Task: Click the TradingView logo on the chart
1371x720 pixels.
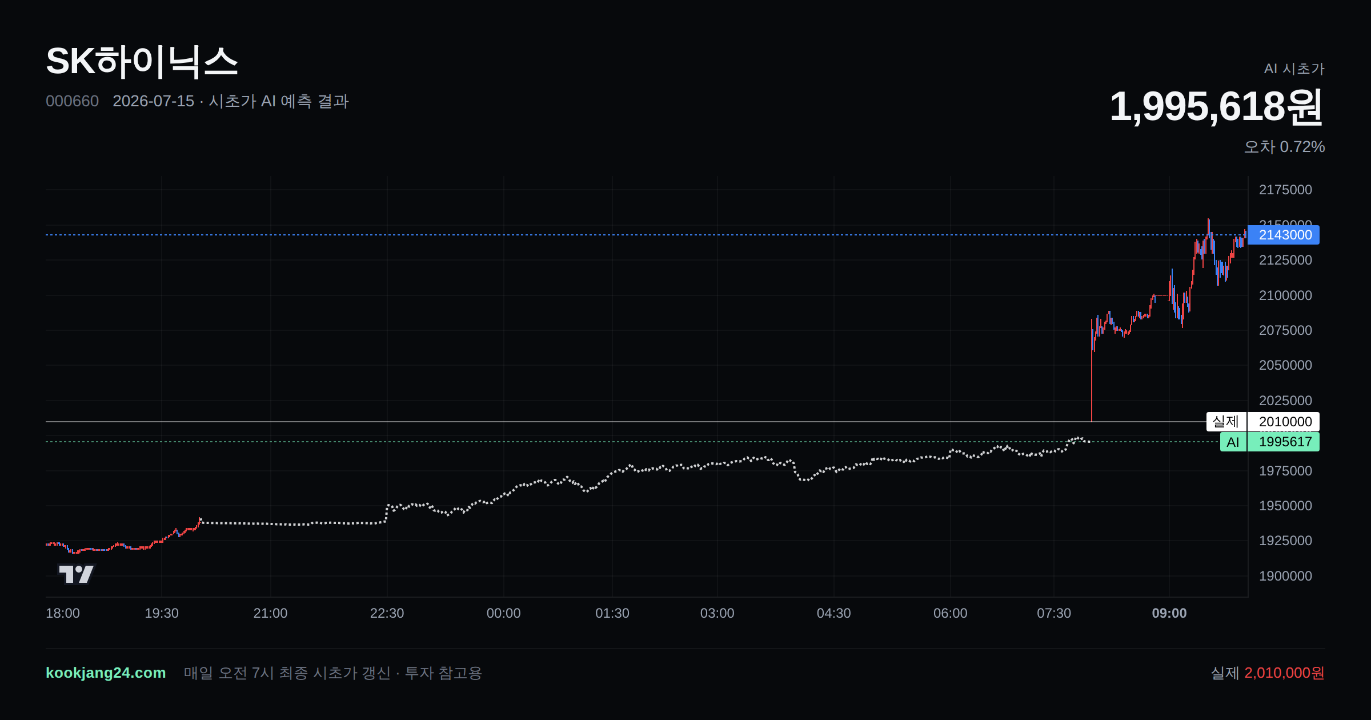Action: 76,574
